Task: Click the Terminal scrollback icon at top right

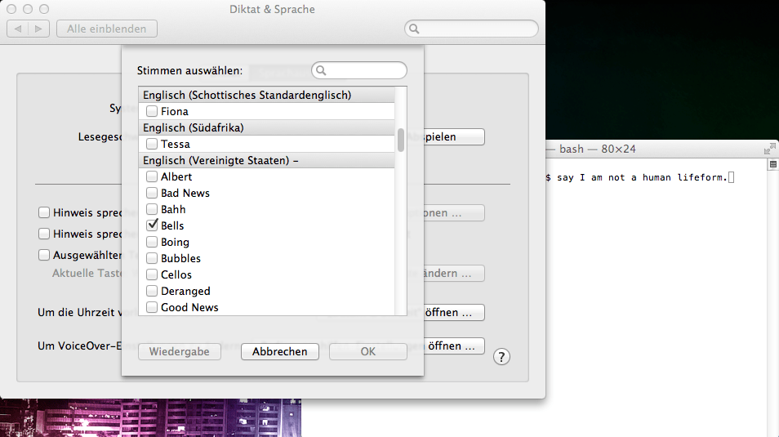Action: click(772, 164)
